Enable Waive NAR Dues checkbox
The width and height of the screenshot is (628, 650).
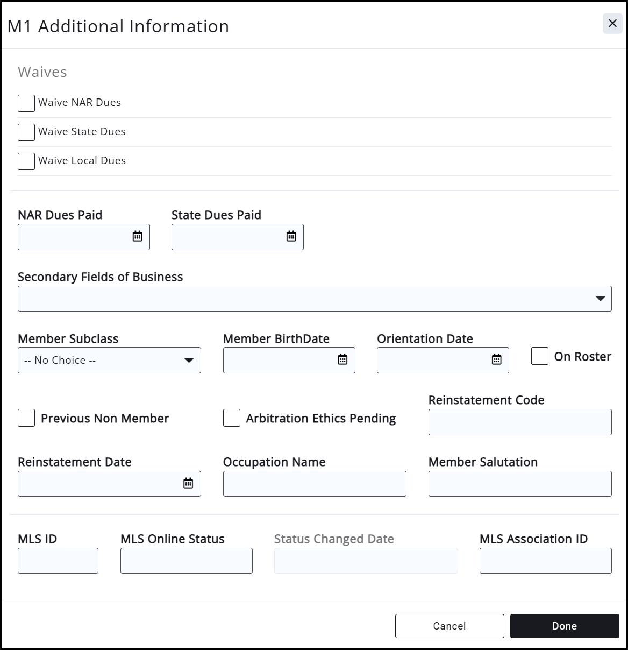(x=26, y=103)
